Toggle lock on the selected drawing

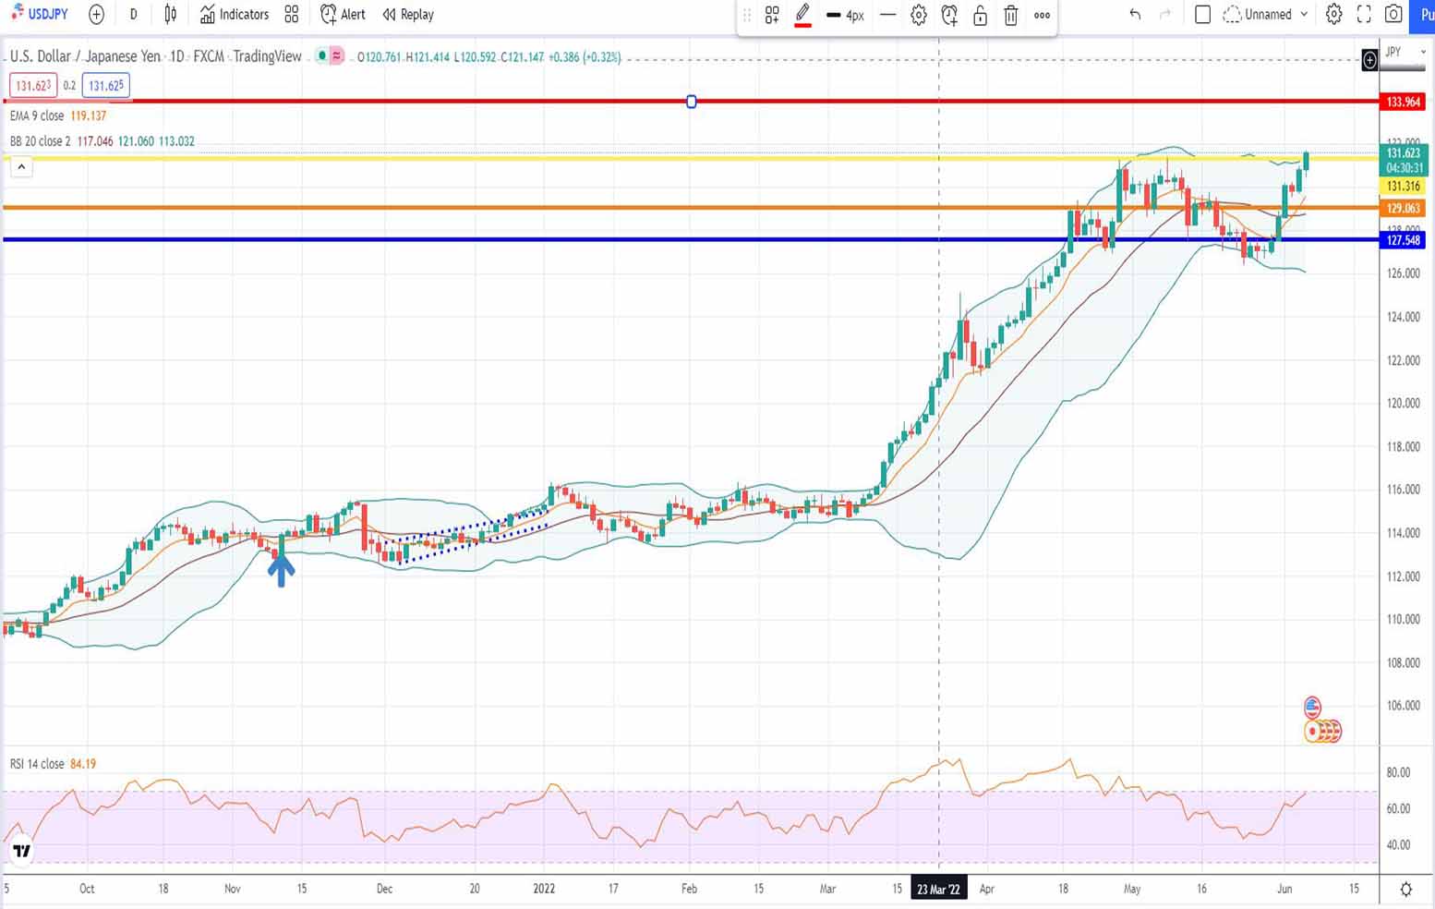tap(980, 15)
